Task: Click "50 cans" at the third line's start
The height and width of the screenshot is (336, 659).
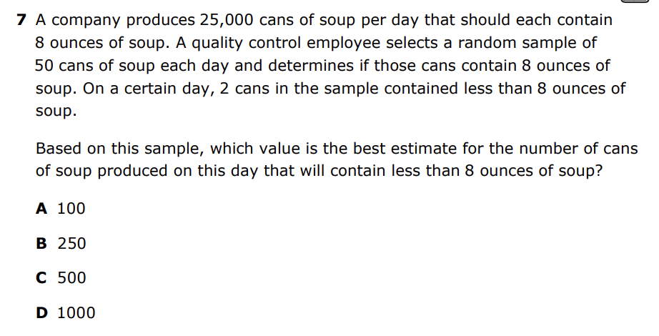Action: pos(63,66)
